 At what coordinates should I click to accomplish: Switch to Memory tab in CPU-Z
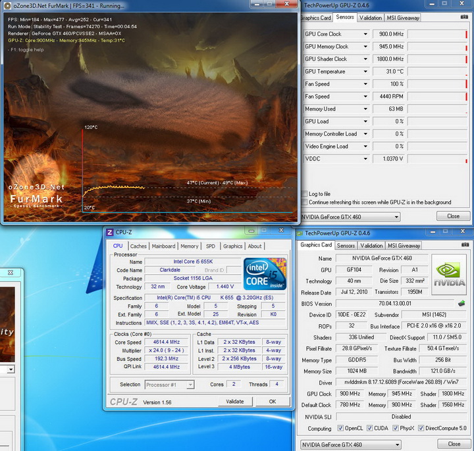click(189, 246)
